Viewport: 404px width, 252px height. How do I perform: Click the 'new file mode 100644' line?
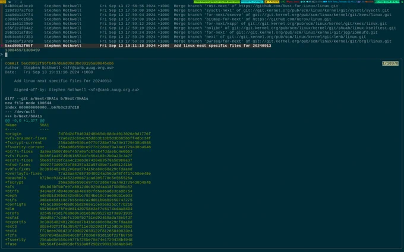[28, 103]
